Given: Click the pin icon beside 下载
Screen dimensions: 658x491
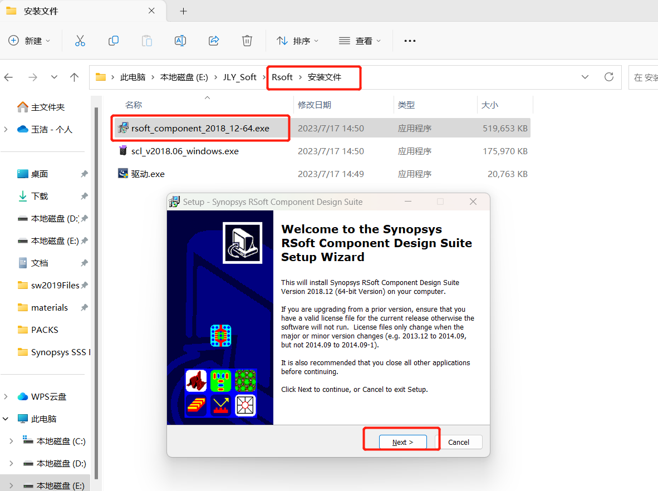Looking at the screenshot, I should pos(85,196).
